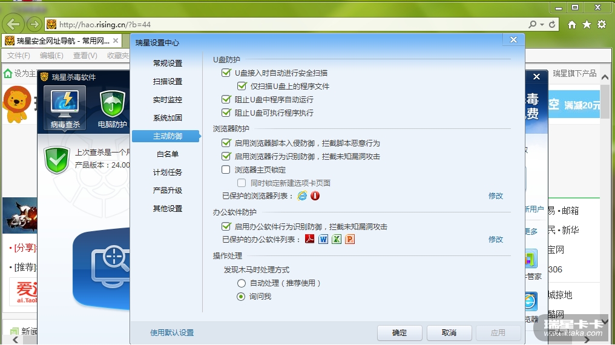
Task: Click the Rising lion favicon in address bar
Action: [x=51, y=24]
